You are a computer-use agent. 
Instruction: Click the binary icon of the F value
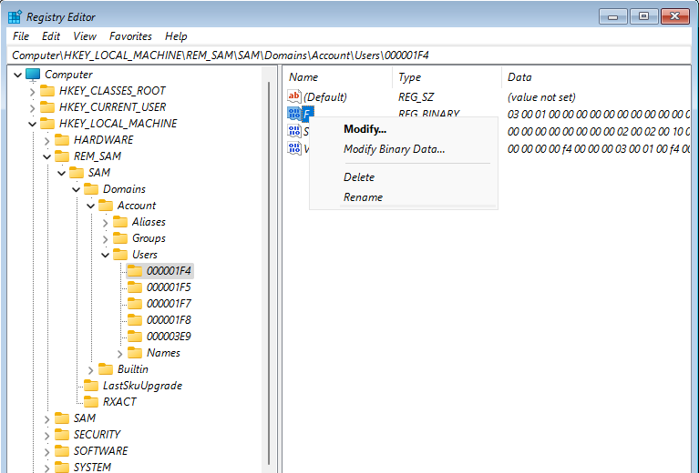pyautogui.click(x=294, y=114)
